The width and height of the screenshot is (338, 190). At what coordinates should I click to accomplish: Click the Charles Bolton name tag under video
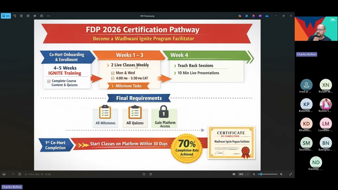306,54
